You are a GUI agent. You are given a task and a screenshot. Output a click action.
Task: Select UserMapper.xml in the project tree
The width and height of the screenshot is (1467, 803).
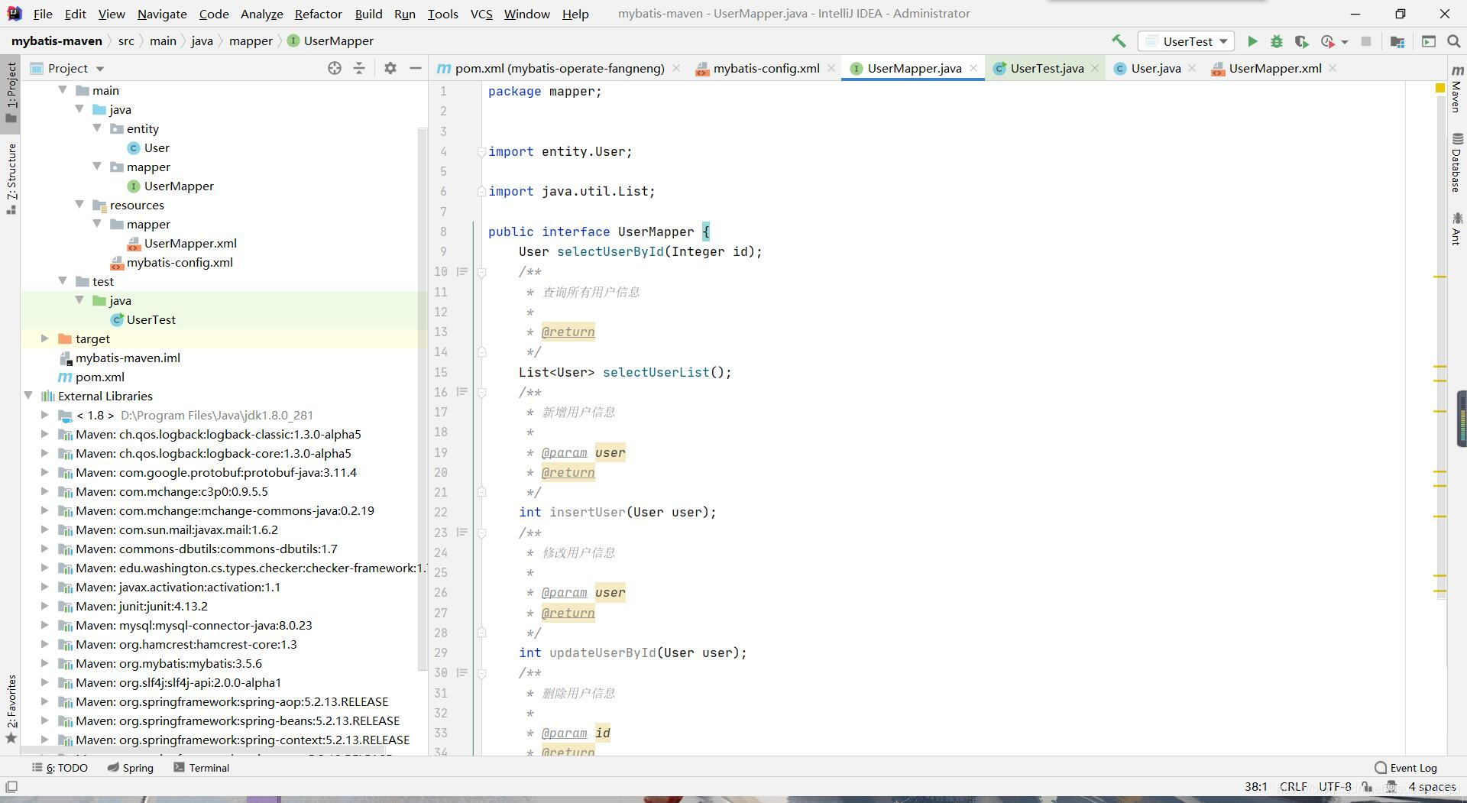(x=190, y=243)
